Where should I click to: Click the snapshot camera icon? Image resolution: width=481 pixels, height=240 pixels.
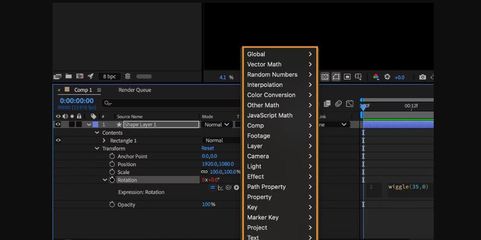click(x=422, y=77)
